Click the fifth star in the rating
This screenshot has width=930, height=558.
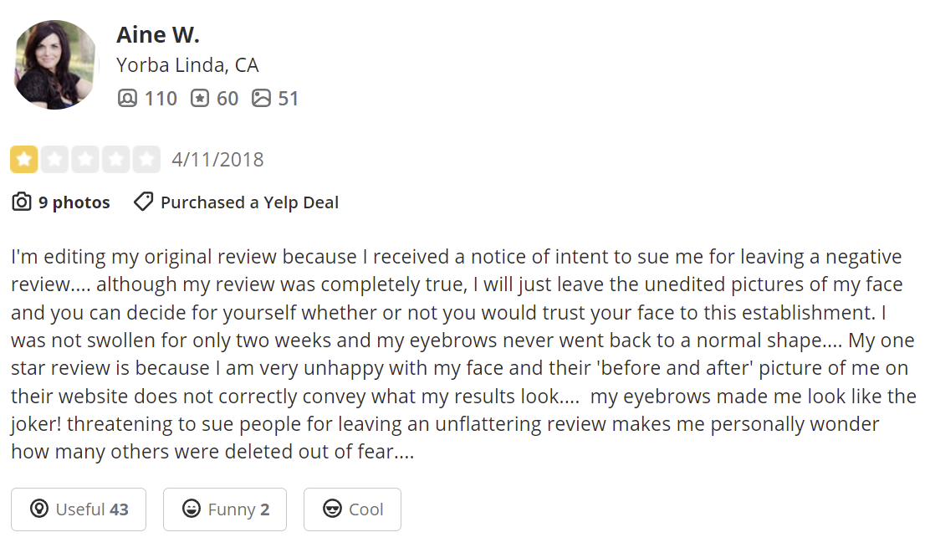click(x=146, y=159)
